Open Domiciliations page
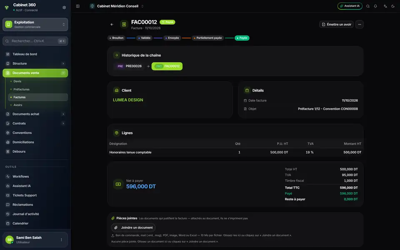400x250 pixels. (35, 142)
